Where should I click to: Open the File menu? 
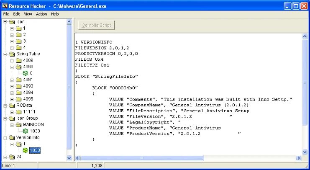point(6,14)
